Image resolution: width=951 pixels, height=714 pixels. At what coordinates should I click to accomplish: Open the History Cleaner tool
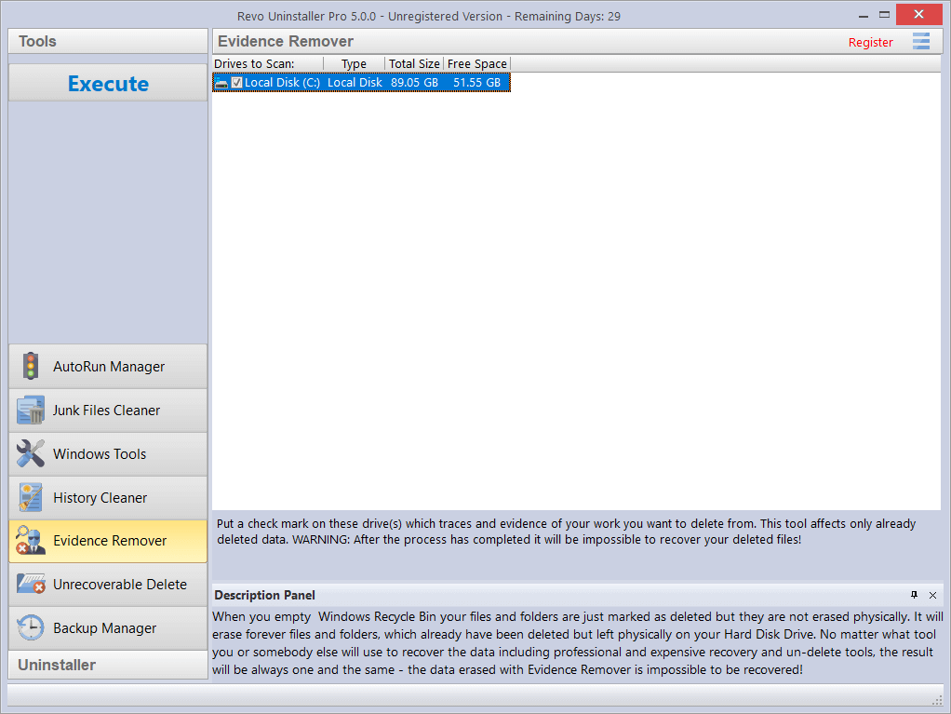(x=108, y=497)
